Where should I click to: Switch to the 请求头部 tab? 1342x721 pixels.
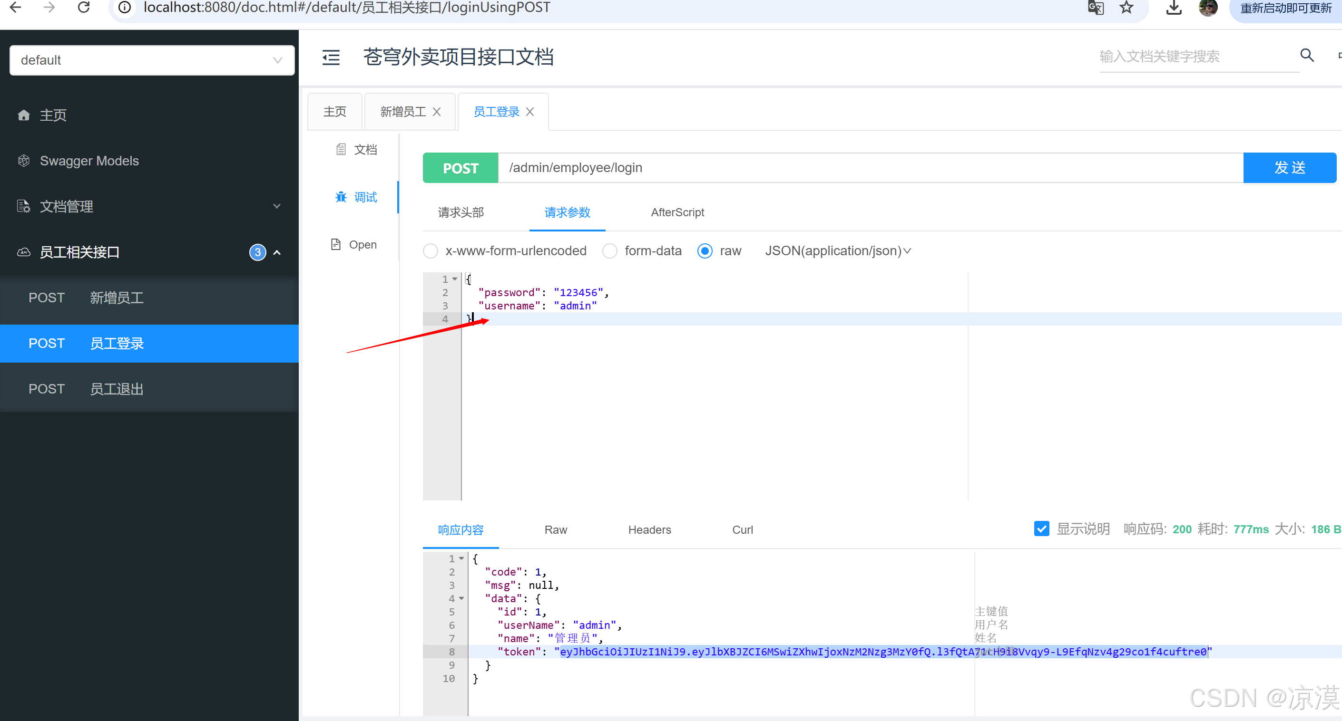click(460, 212)
